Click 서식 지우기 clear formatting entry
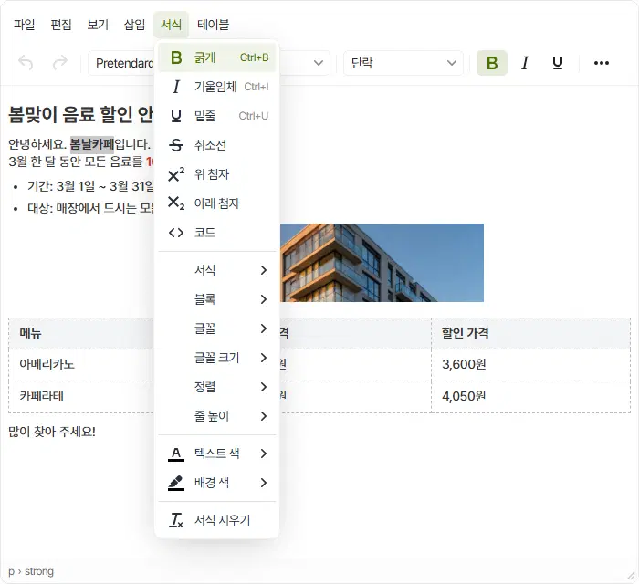The width and height of the screenshot is (639, 584). pos(217,520)
